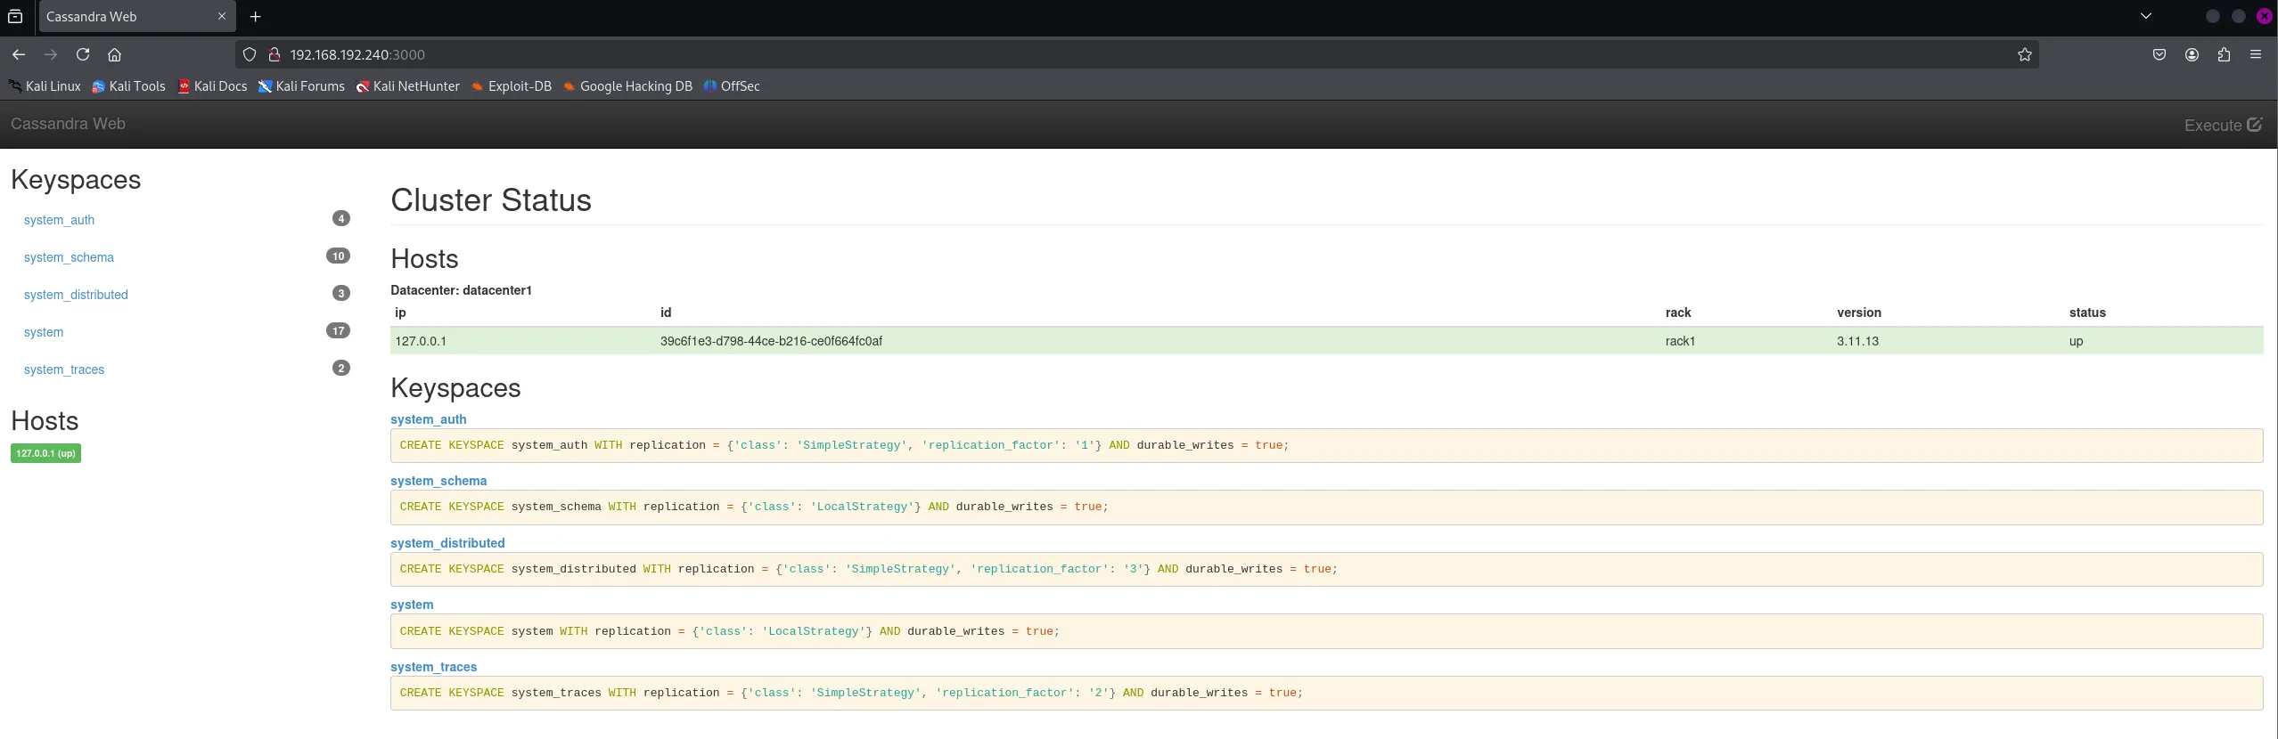Click the Cassandra Web navbar brand
2278x739 pixels.
click(68, 124)
